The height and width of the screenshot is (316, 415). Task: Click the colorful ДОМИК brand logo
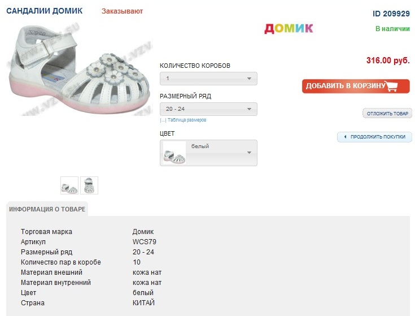[289, 28]
